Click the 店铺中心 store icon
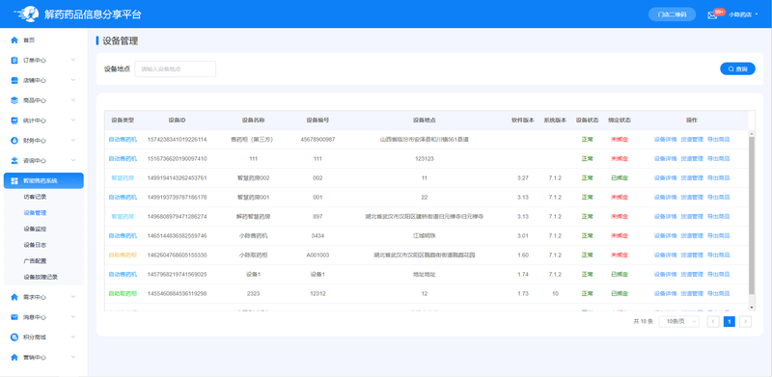Image resolution: width=772 pixels, height=377 pixels. pyautogui.click(x=14, y=80)
